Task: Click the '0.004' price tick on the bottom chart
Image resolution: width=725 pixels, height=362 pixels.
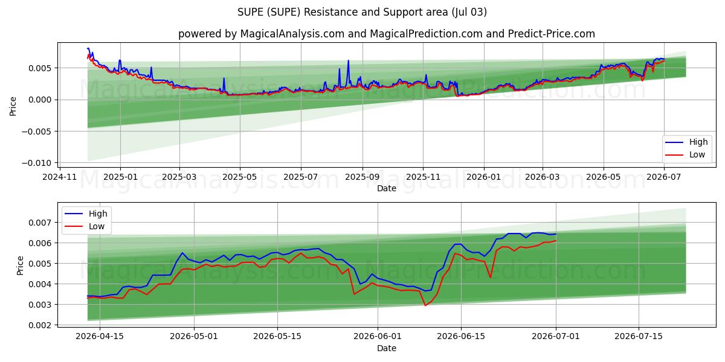Action: click(41, 284)
